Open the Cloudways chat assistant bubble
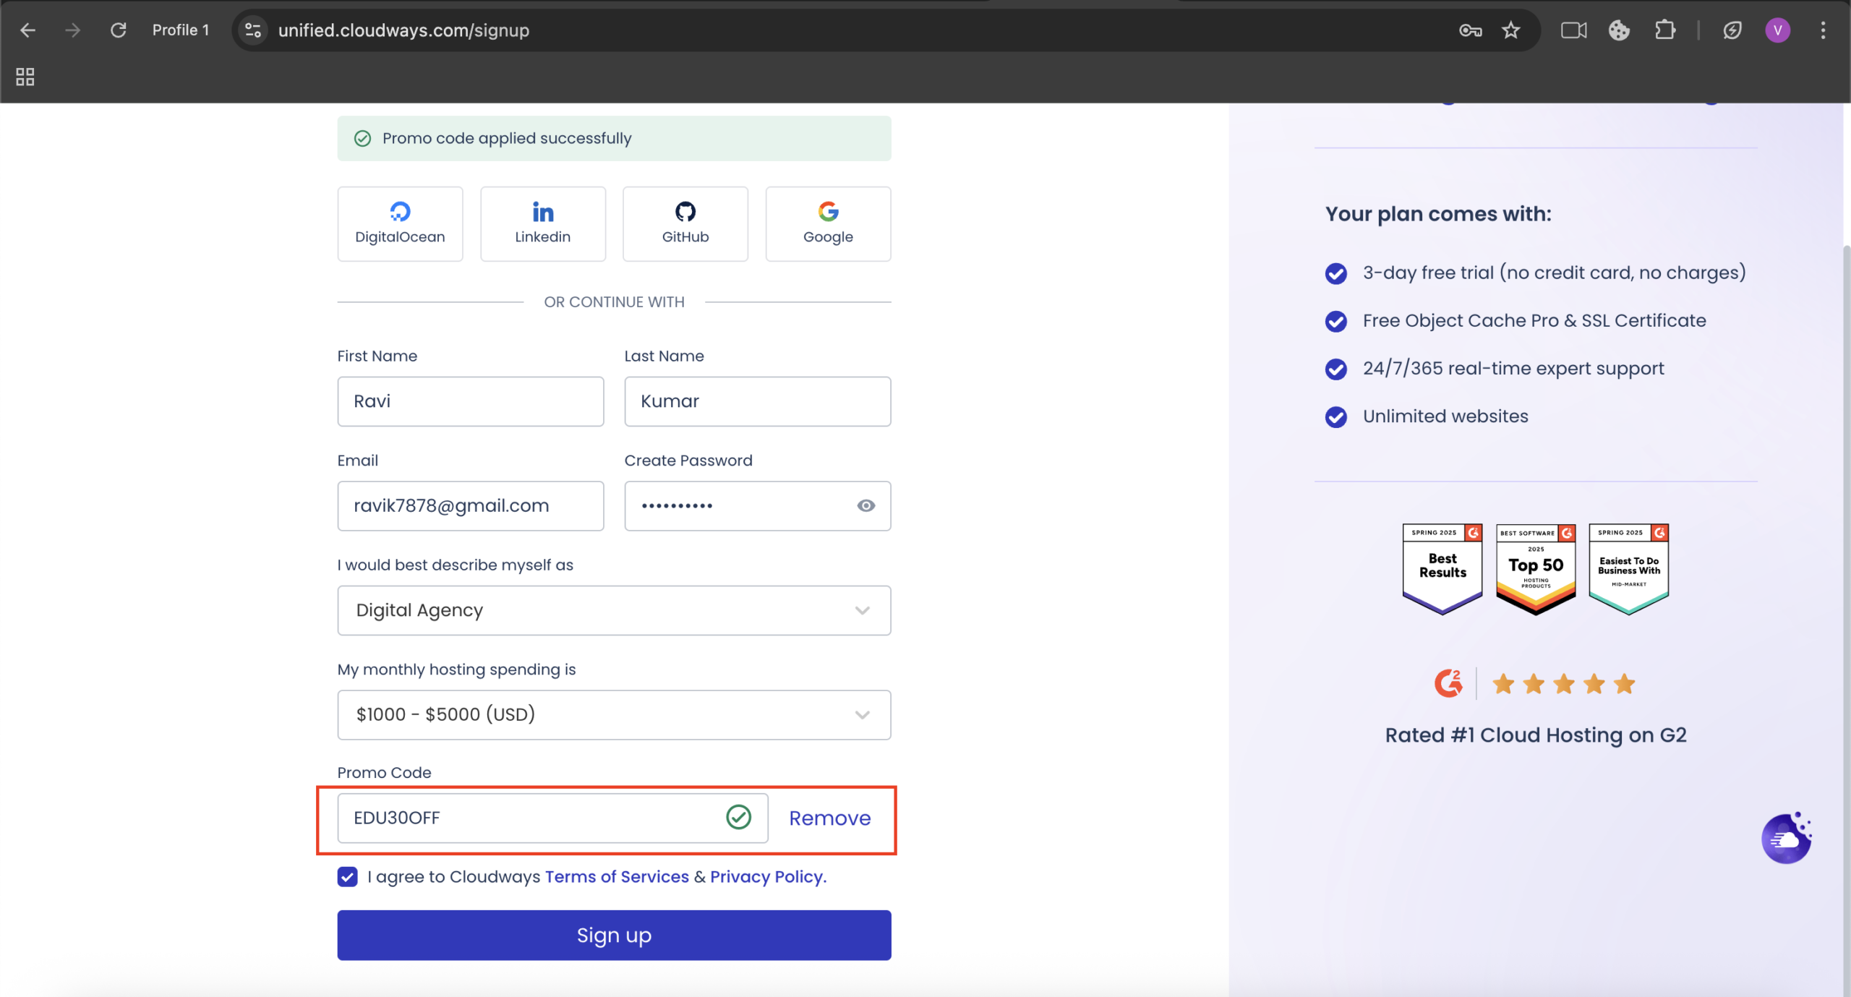Viewport: 1851px width, 997px height. (x=1786, y=839)
